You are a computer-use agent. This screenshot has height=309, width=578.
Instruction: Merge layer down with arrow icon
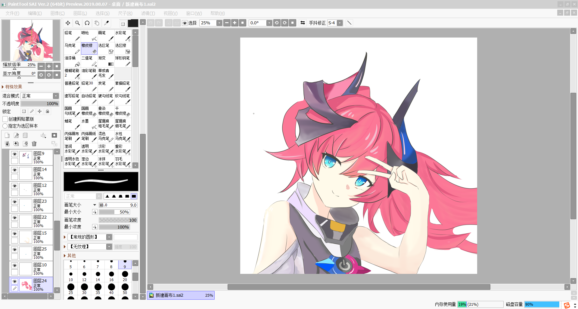(7, 144)
